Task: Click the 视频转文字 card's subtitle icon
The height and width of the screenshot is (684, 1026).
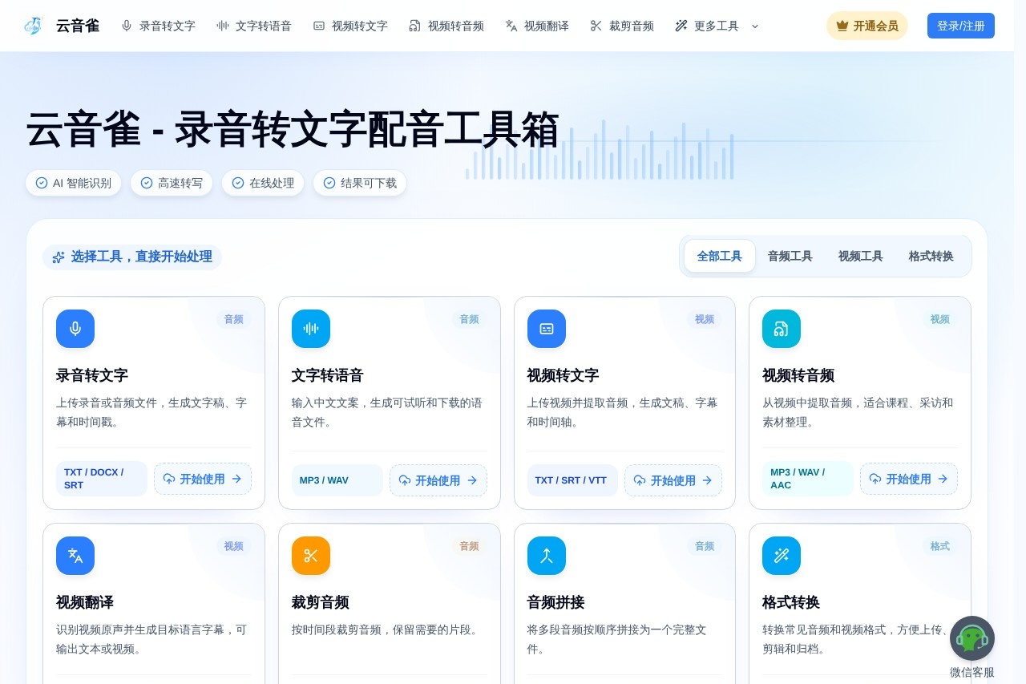Action: [x=547, y=329]
